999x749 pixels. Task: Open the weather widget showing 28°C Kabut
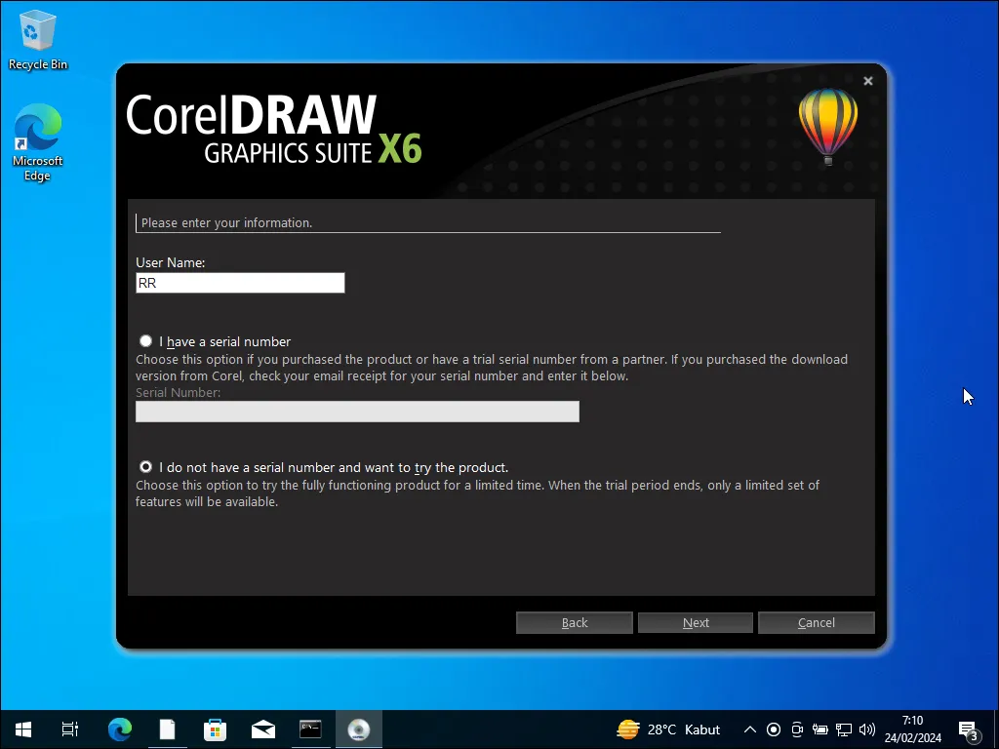pos(668,729)
